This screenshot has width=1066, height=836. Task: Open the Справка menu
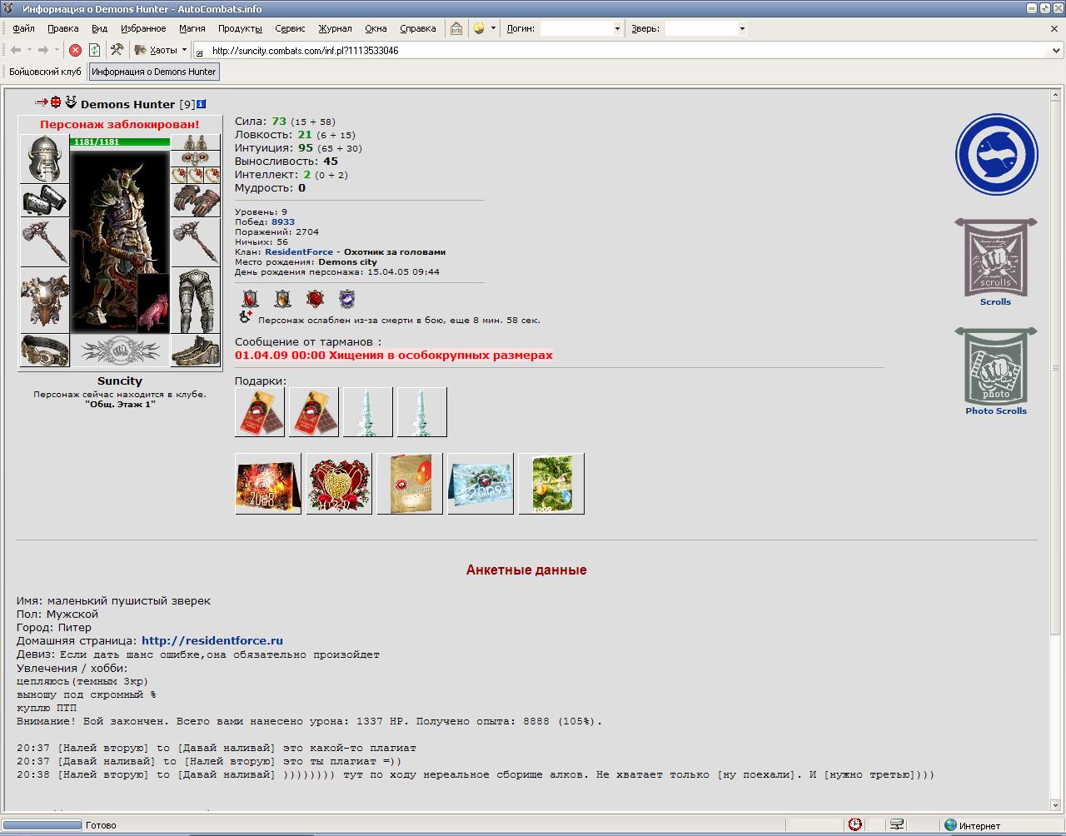coord(418,28)
